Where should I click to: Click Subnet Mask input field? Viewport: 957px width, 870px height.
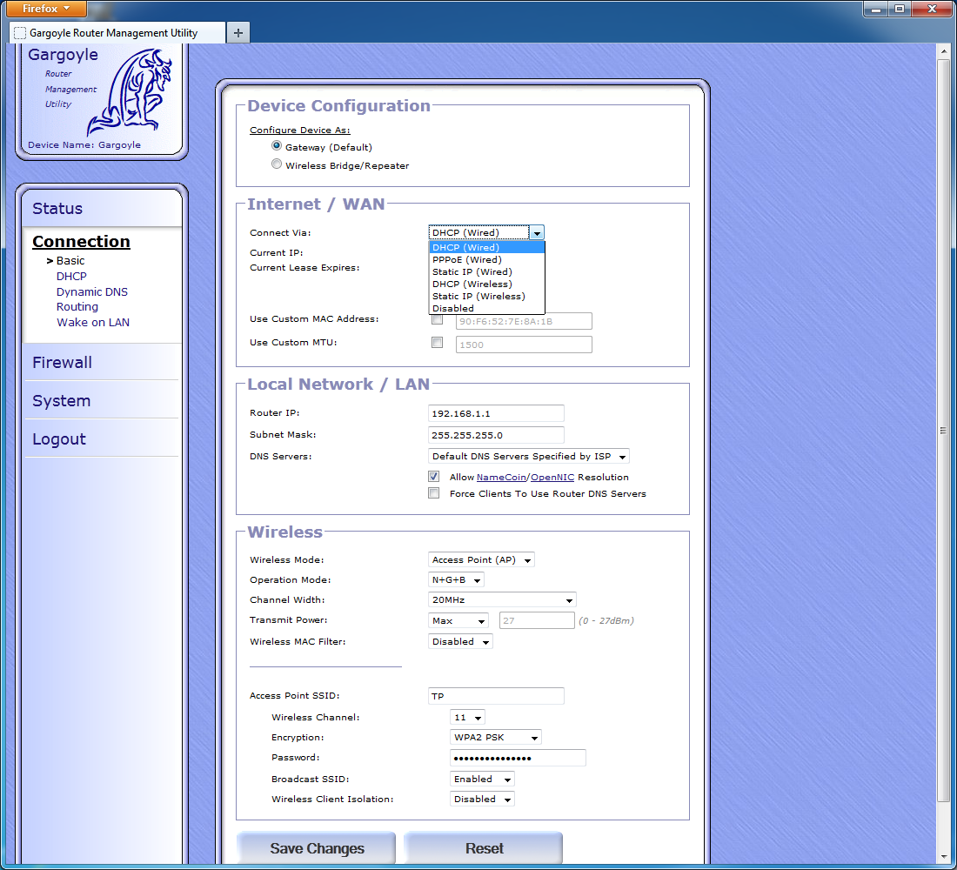click(x=496, y=435)
